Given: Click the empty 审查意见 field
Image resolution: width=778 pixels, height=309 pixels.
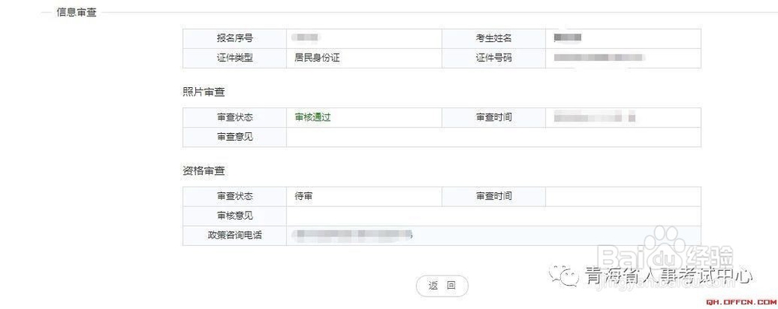Looking at the screenshot, I should [494, 137].
